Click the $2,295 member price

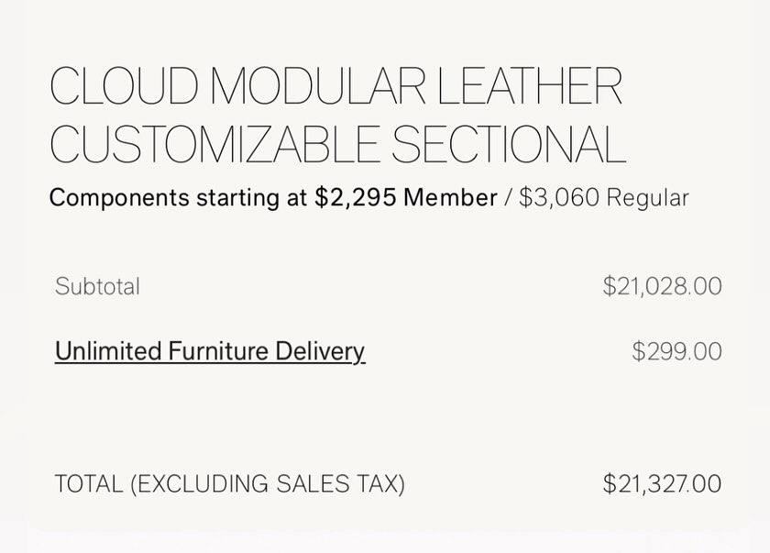[x=356, y=197]
